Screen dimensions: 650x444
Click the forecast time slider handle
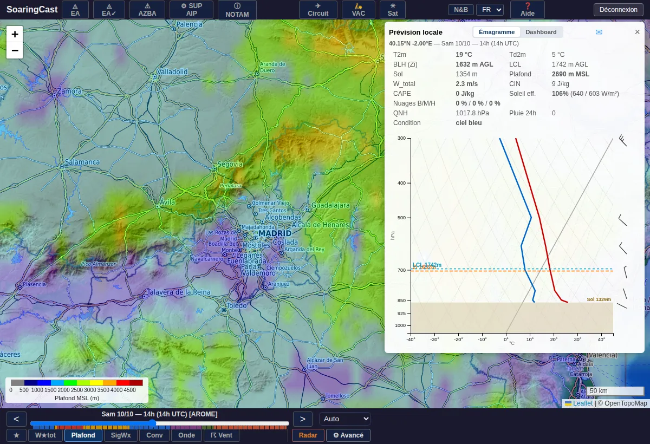tap(152, 423)
